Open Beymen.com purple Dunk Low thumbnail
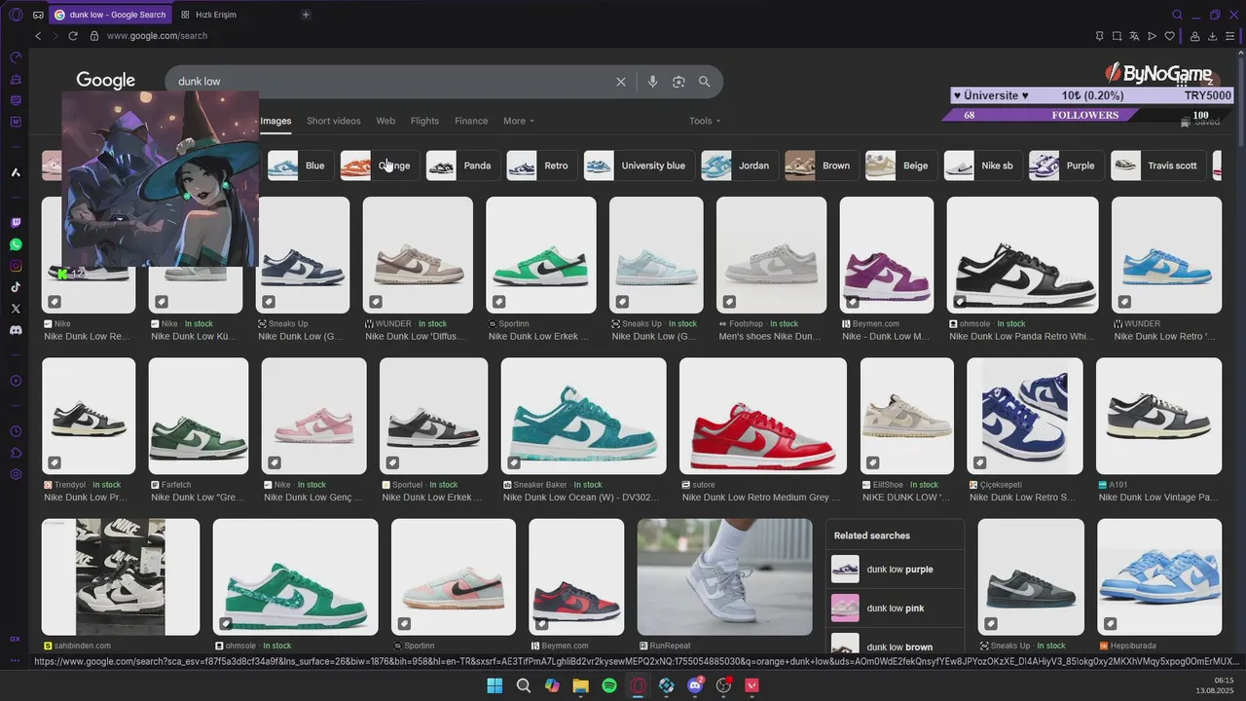1246x701 pixels. click(x=887, y=255)
